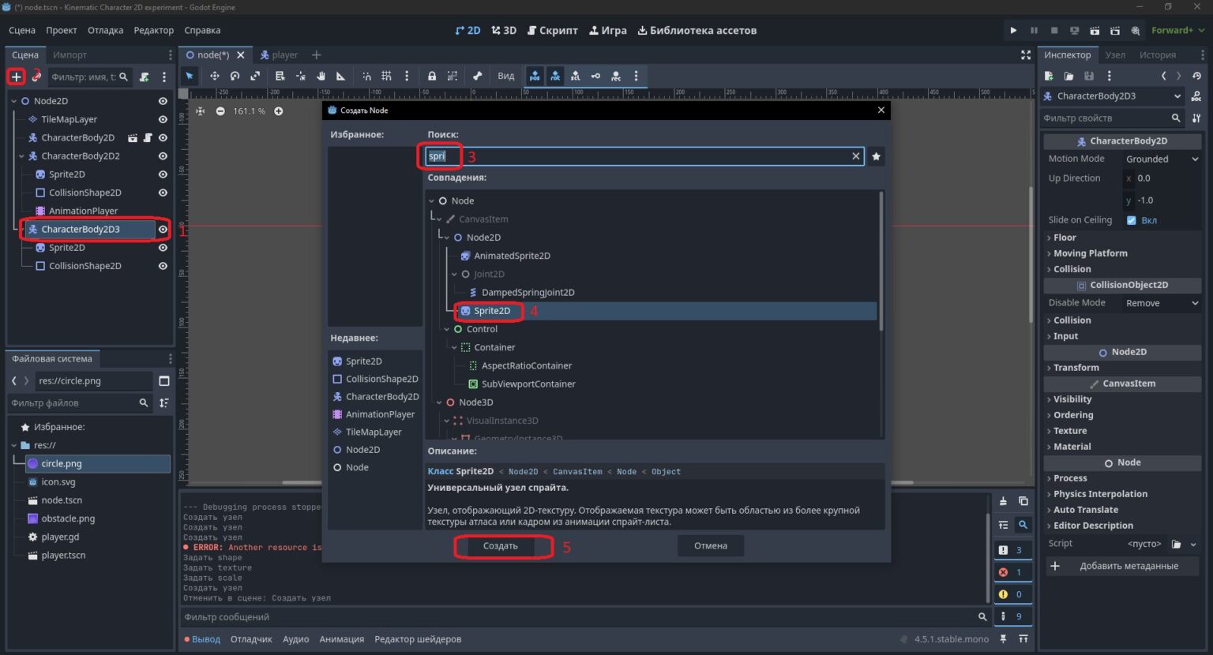Screen dimensions: 1213x655
Task: Click the favorite star icon in Create Node dialog
Action: 876,156
